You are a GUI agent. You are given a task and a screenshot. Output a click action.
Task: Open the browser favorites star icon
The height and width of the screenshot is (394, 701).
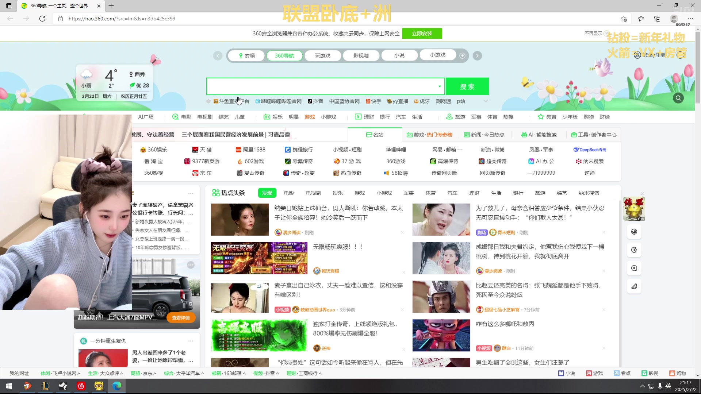click(641, 19)
